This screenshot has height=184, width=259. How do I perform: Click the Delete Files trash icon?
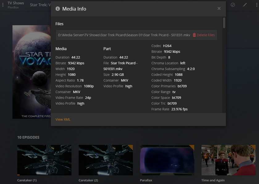click(x=194, y=35)
